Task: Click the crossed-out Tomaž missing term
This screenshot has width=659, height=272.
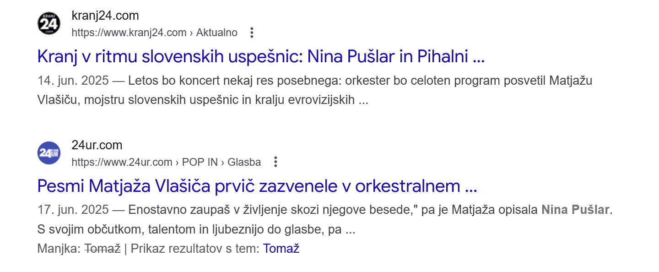Action: pos(103,249)
